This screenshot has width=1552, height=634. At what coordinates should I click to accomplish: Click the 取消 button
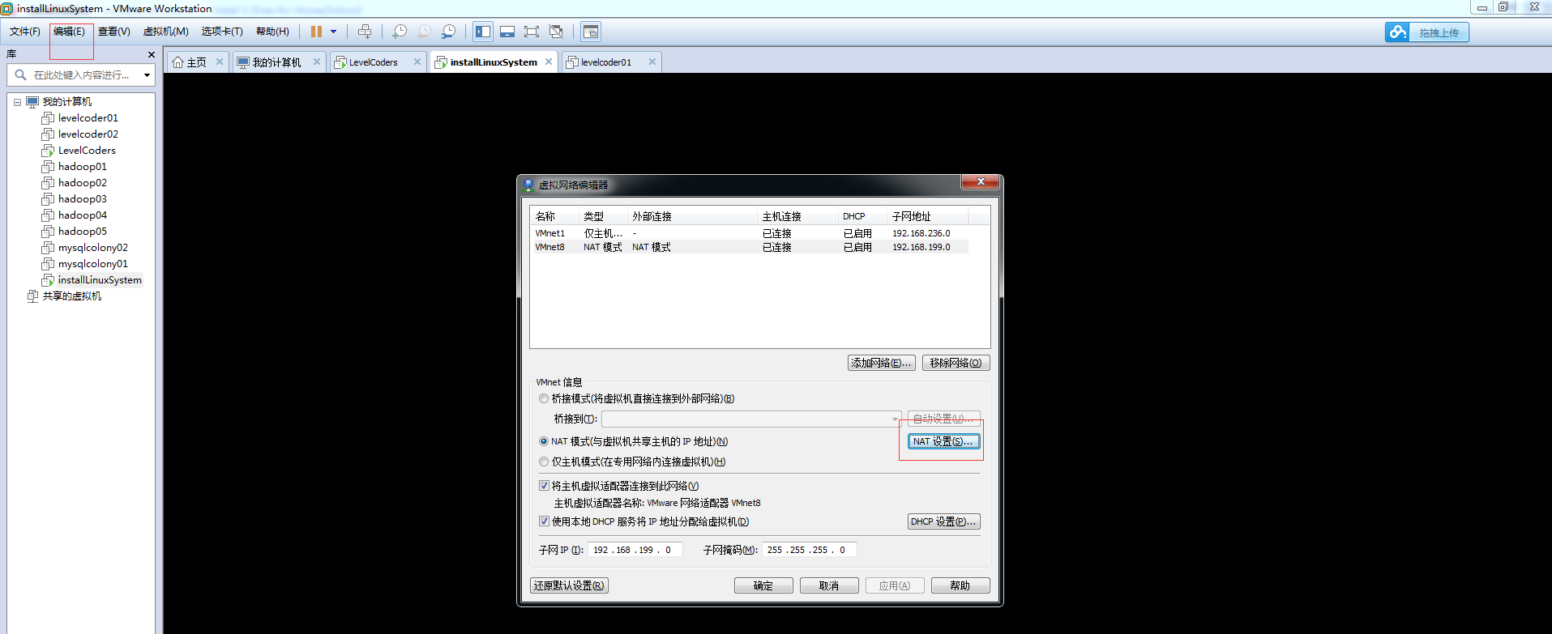coord(829,585)
